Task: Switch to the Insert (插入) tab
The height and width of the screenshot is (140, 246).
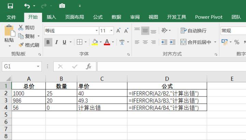Action: tap(51, 17)
